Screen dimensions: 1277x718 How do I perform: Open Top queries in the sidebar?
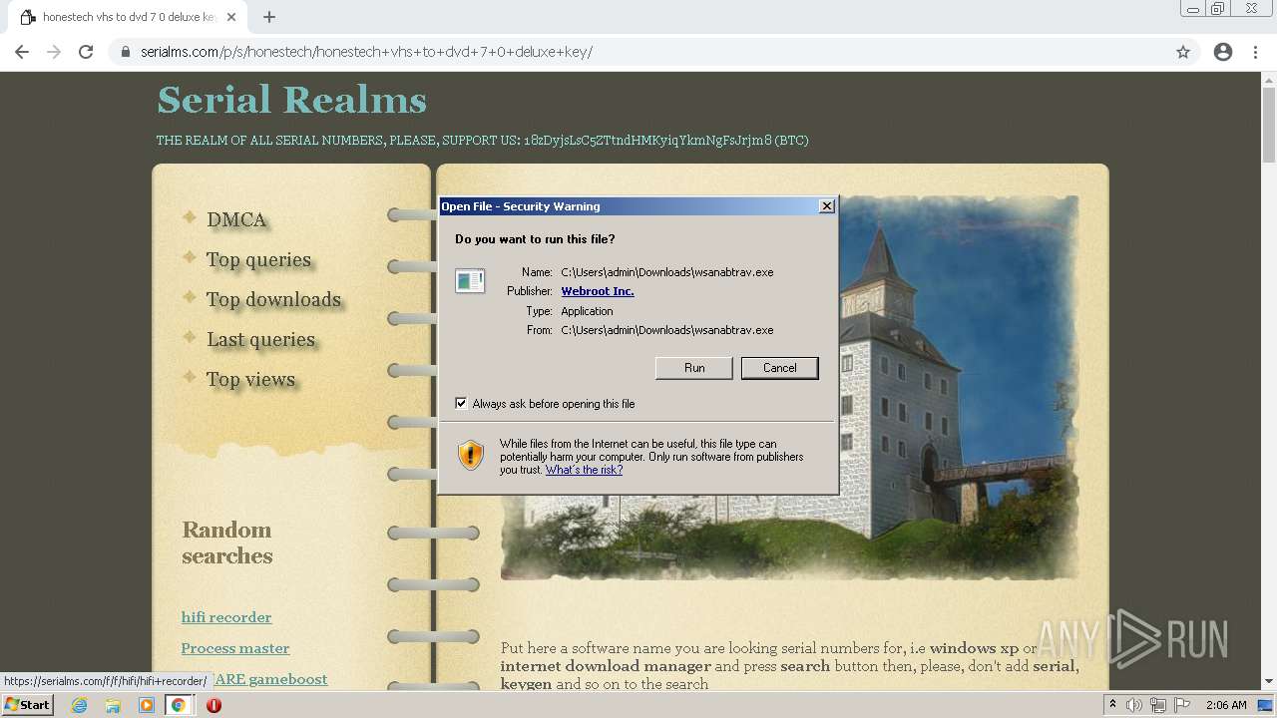(259, 259)
